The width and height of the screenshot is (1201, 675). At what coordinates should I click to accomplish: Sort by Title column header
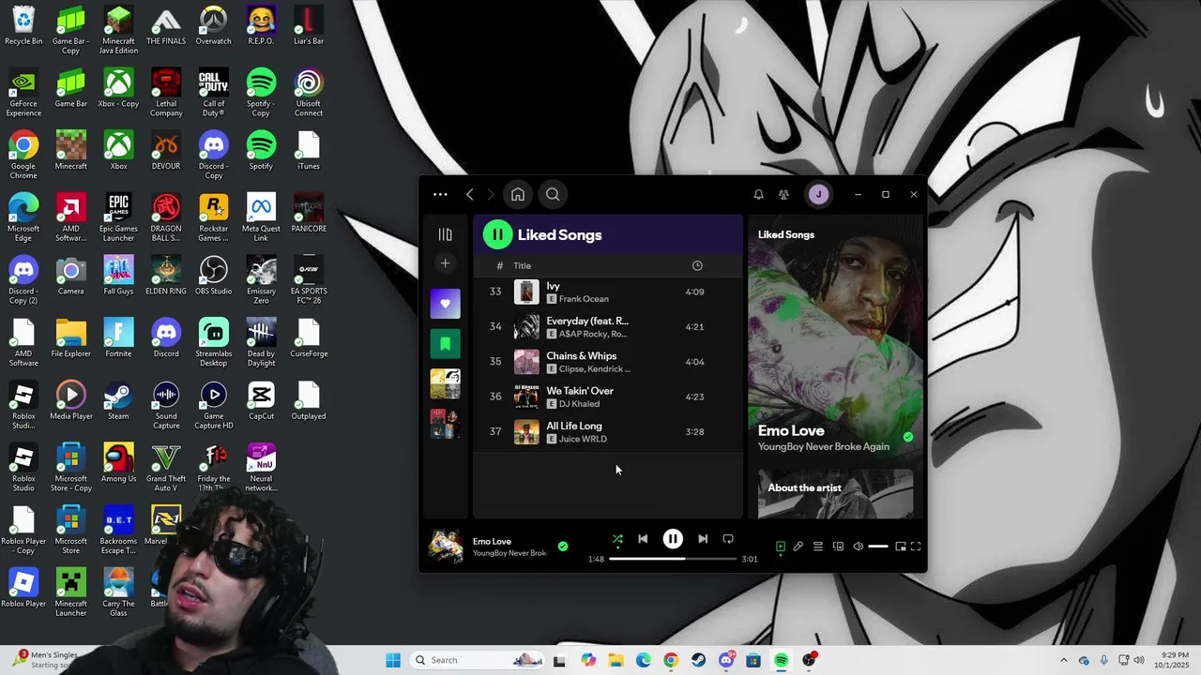click(x=522, y=265)
